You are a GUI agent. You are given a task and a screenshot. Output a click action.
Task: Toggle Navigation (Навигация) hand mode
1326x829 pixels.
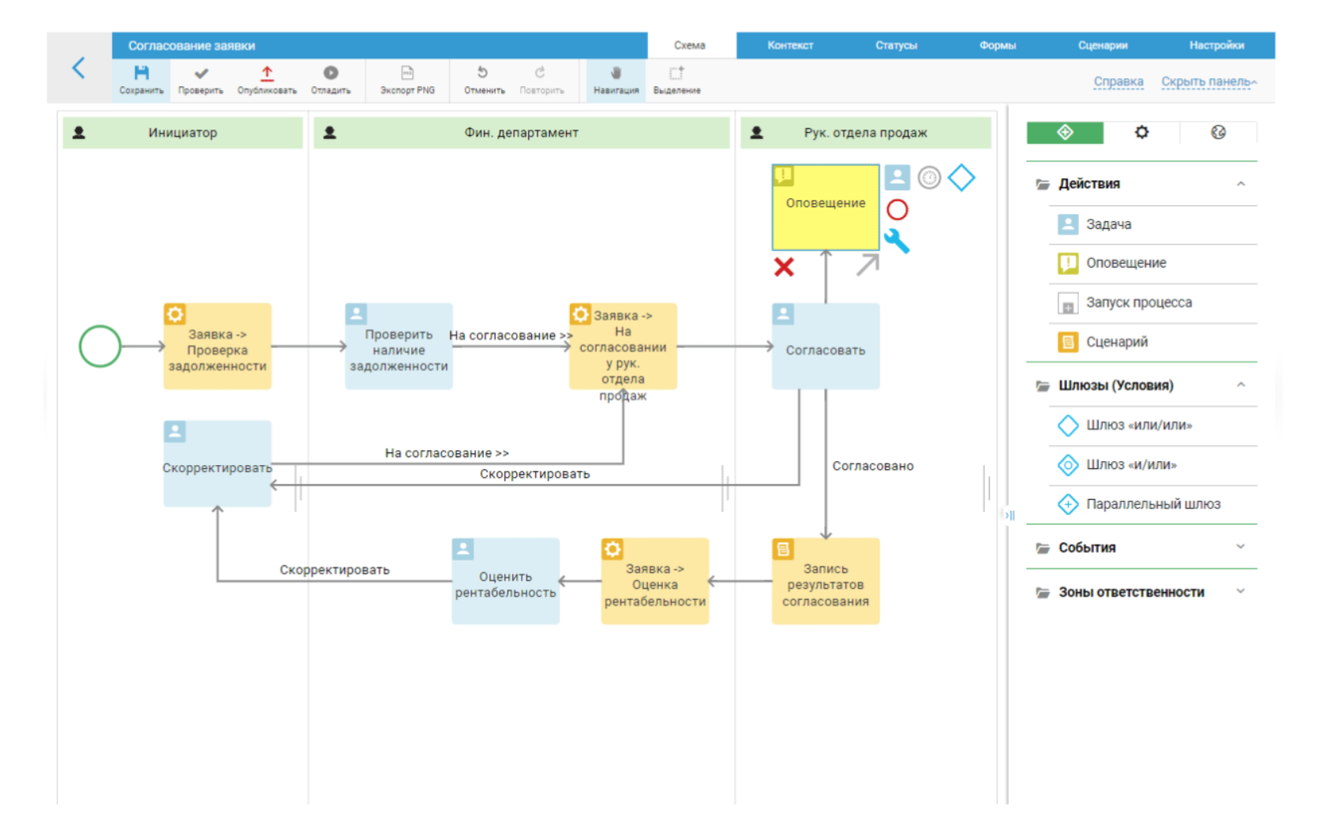[616, 73]
